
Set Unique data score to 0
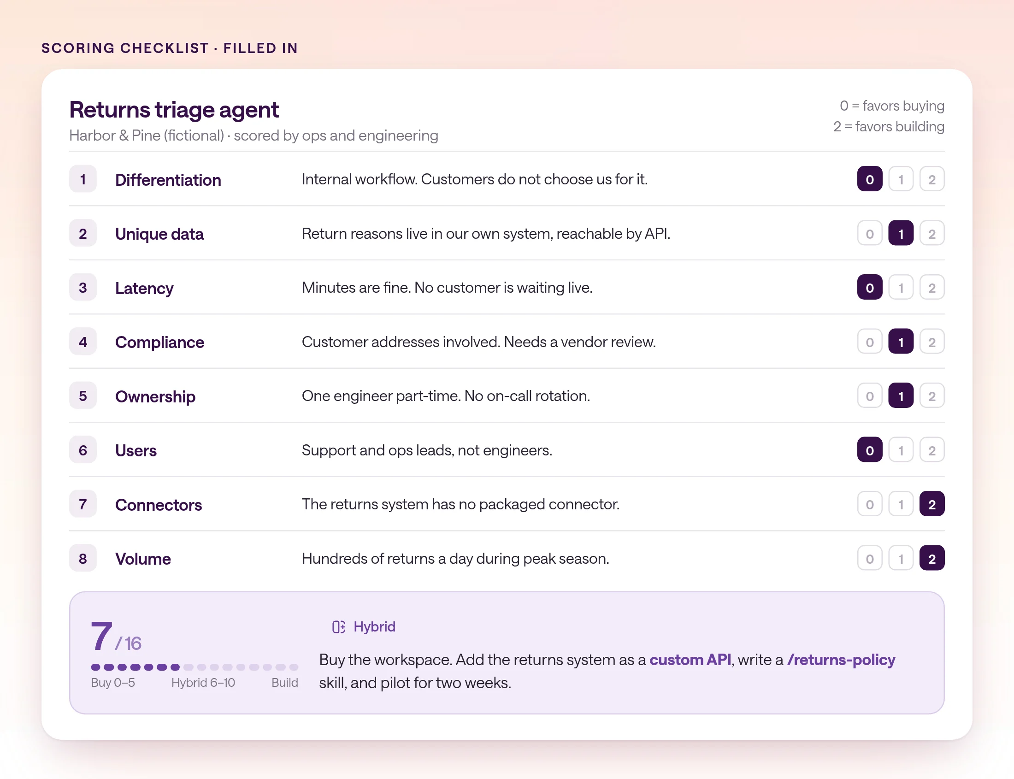[x=869, y=233]
